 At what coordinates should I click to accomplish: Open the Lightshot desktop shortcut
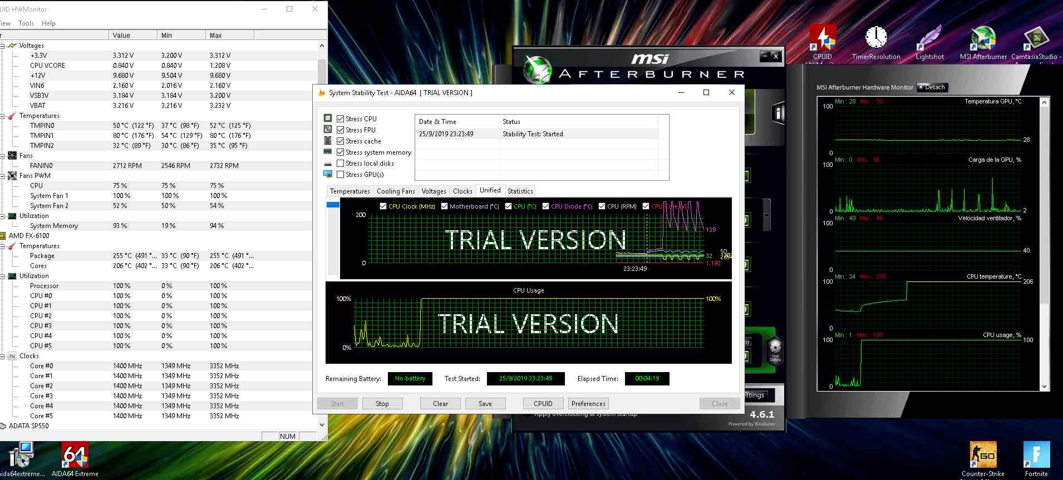(x=929, y=42)
